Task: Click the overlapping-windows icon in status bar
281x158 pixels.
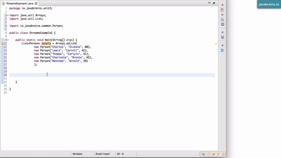Action: tap(203, 154)
